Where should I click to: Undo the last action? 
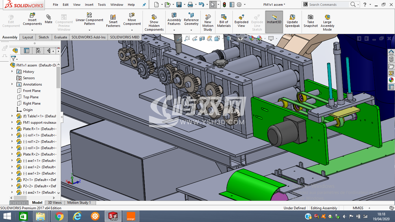(x=202, y=5)
